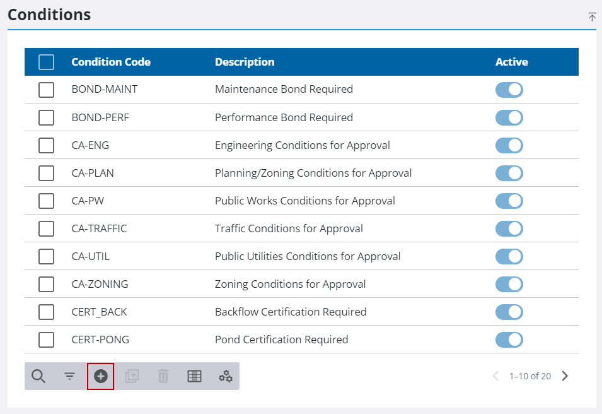Toggle Active for CERT-PONG condition
The height and width of the screenshot is (414, 602).
(x=509, y=340)
